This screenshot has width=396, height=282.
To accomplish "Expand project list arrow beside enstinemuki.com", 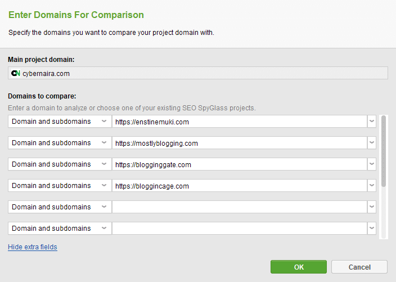I will (372, 122).
